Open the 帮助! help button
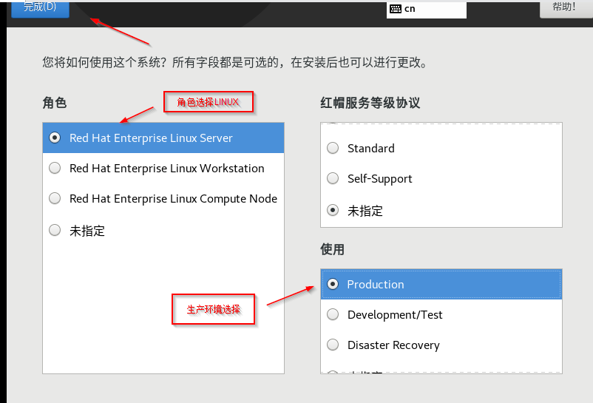The image size is (593, 403). 566,8
